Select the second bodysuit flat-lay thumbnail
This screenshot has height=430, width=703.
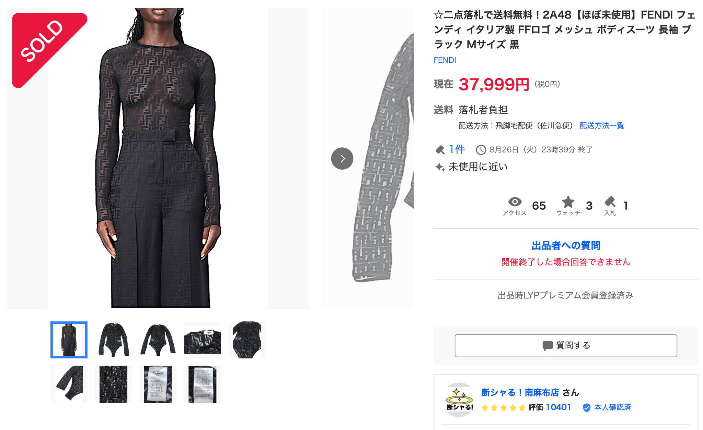click(158, 340)
